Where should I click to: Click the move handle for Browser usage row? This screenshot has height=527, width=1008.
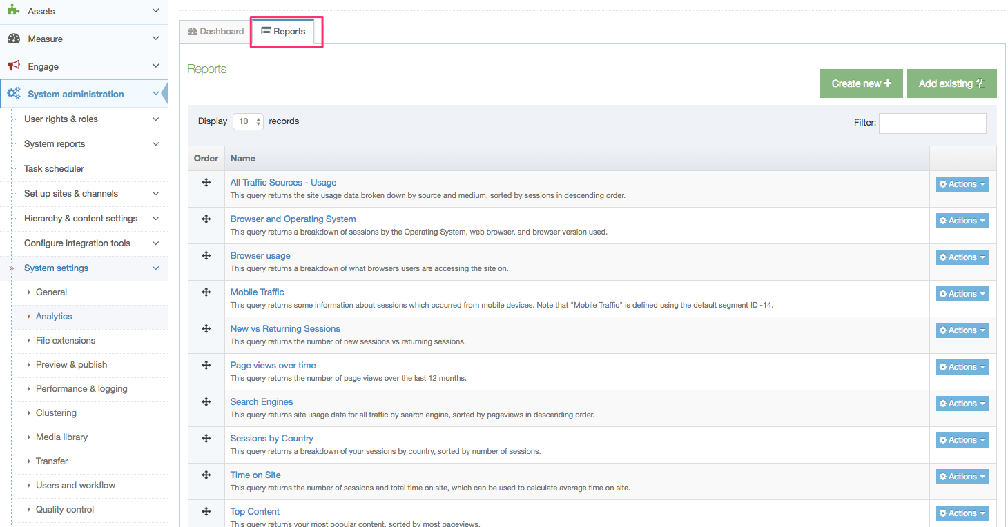tap(206, 255)
